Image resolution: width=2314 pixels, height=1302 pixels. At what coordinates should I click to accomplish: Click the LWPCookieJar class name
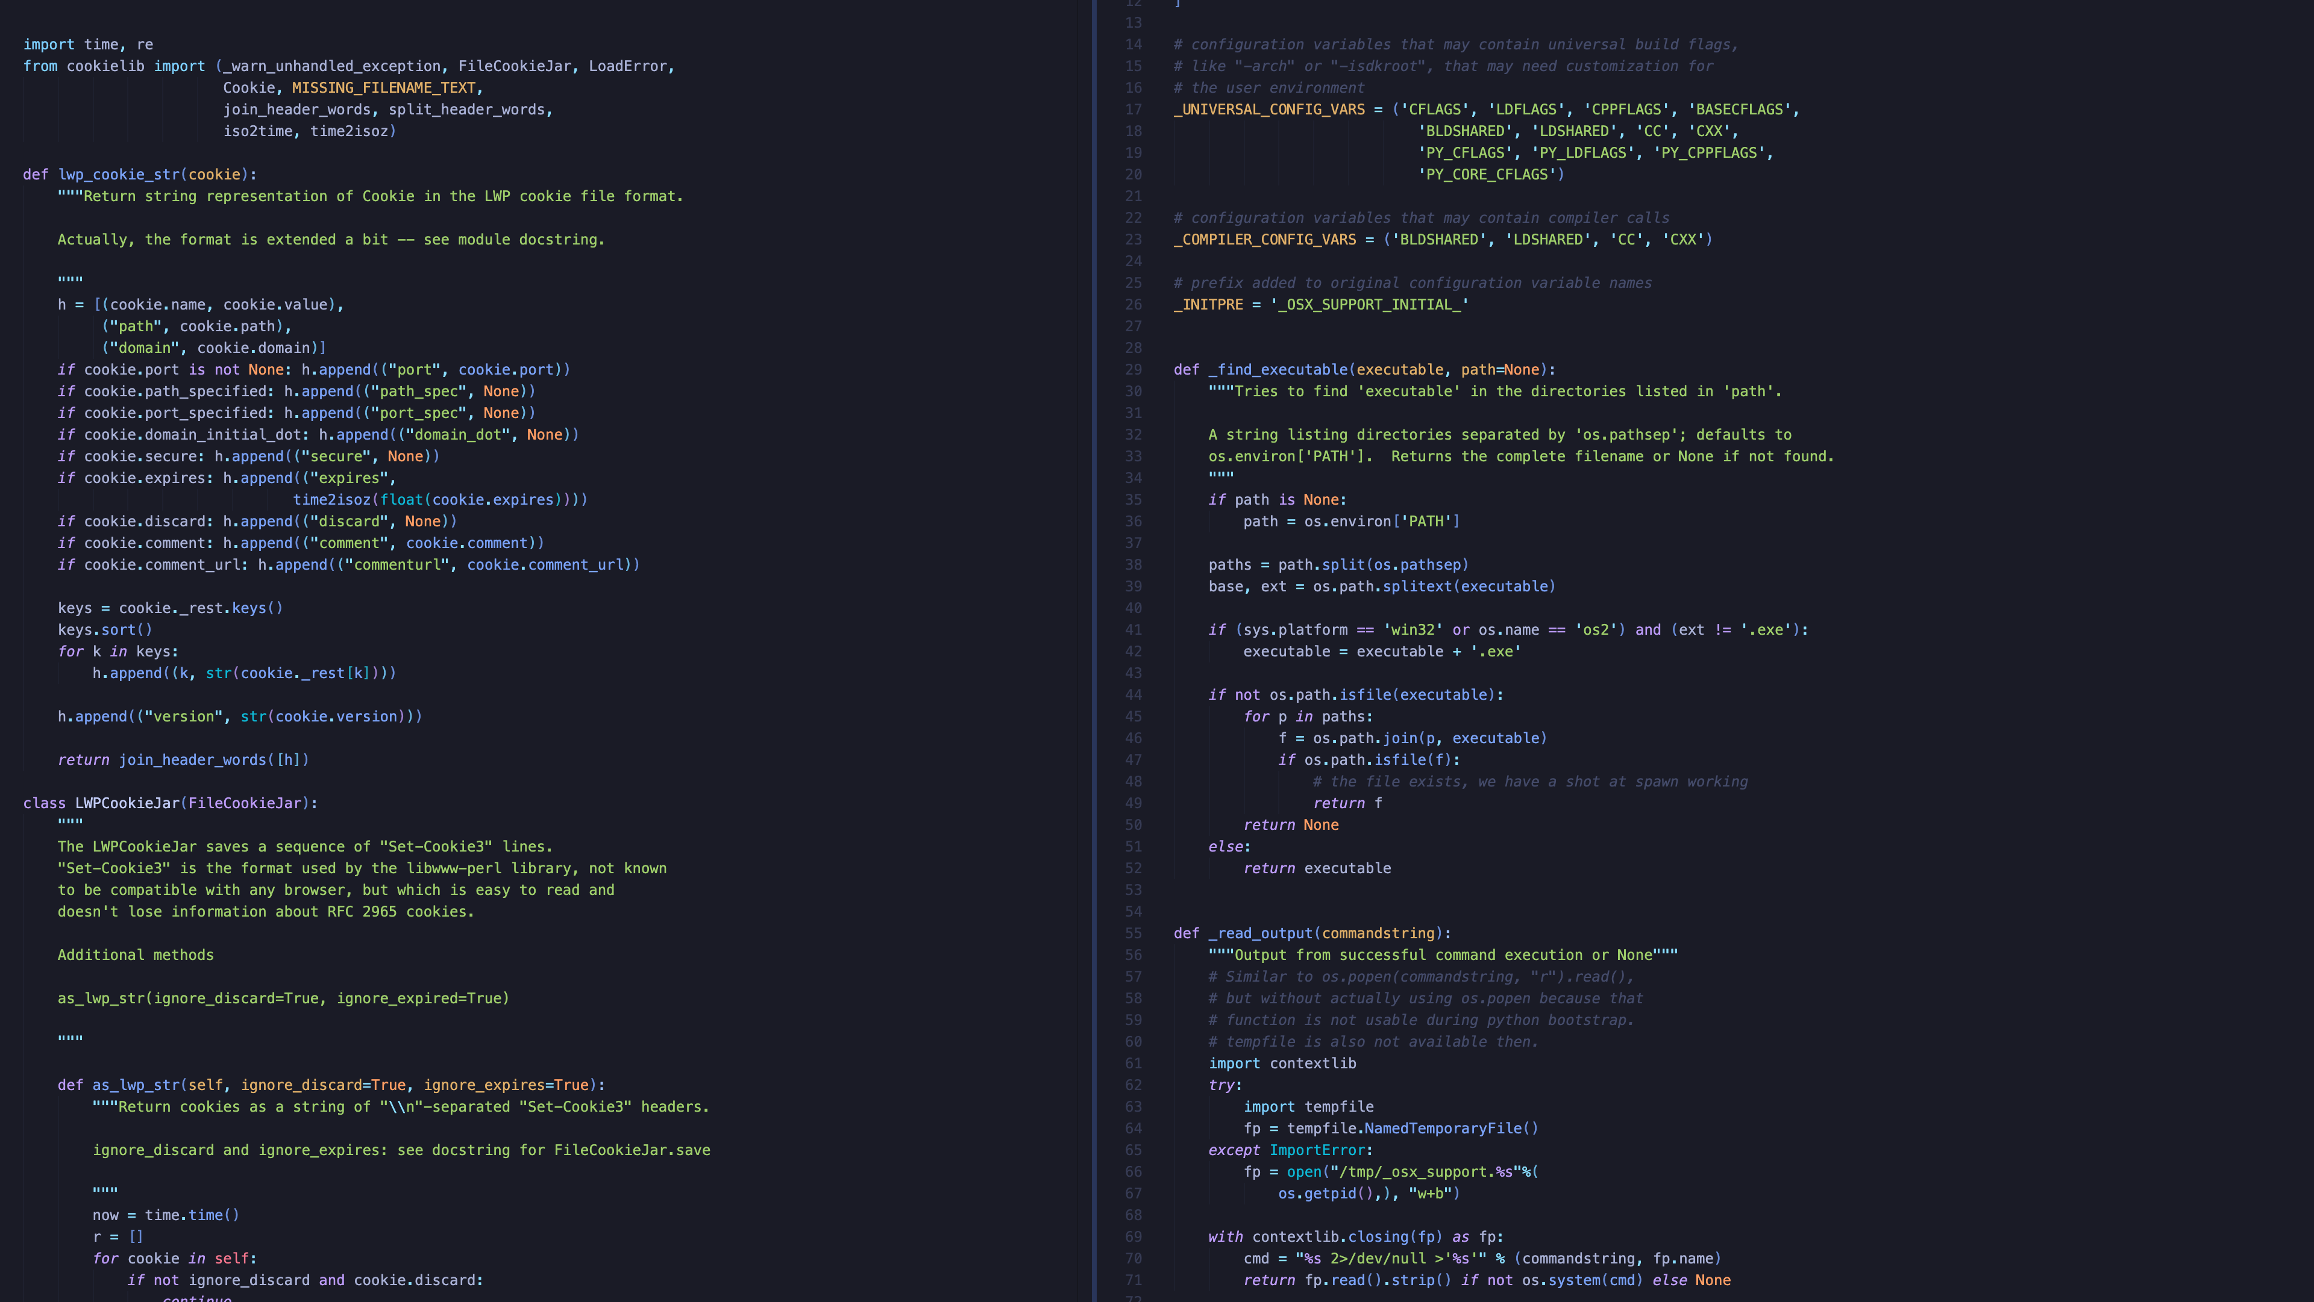click(127, 803)
